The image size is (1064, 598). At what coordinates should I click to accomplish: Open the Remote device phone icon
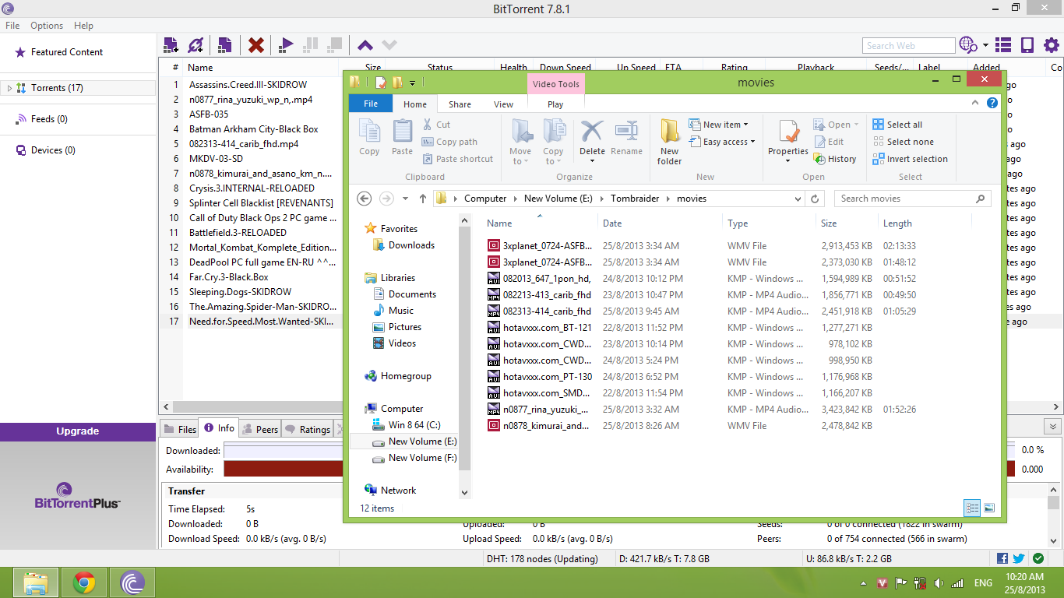point(1027,45)
